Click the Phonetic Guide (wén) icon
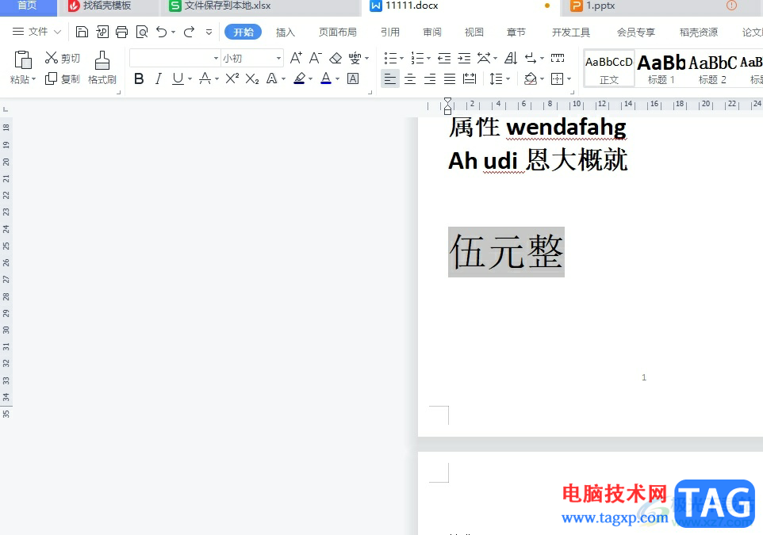 [x=355, y=59]
